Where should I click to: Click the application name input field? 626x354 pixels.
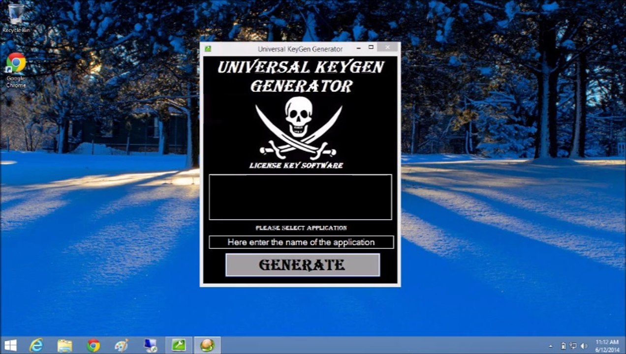pyautogui.click(x=301, y=242)
